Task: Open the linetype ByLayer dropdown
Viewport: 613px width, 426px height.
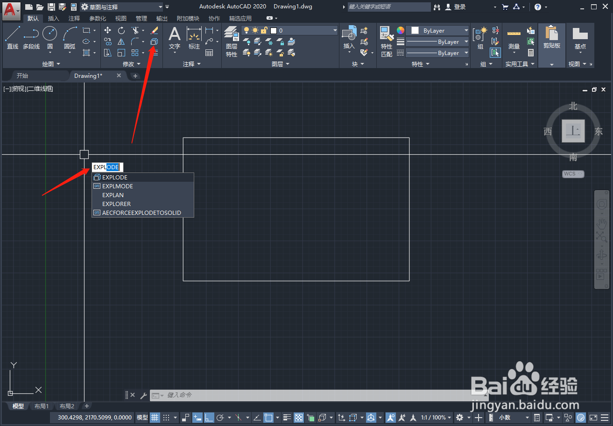Action: click(x=437, y=53)
